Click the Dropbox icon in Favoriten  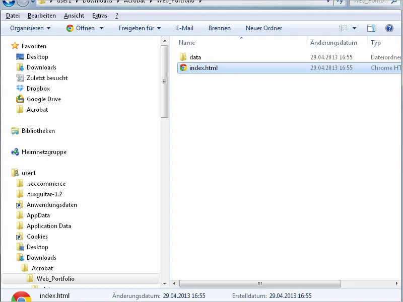20,89
